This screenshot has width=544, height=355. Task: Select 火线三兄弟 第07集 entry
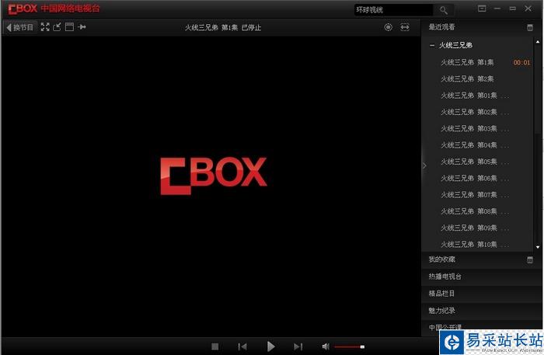[x=475, y=195]
